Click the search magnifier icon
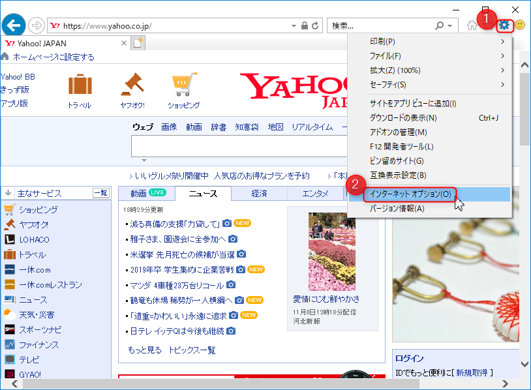This screenshot has width=531, height=390. 440,25
